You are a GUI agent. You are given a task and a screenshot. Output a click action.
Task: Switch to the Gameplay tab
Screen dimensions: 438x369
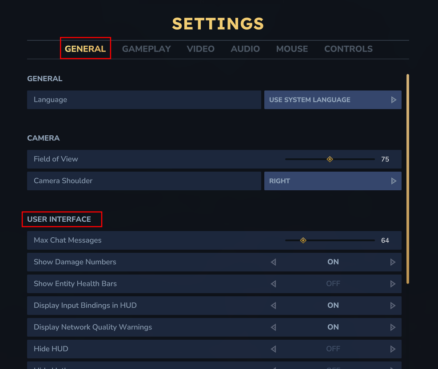(x=146, y=49)
